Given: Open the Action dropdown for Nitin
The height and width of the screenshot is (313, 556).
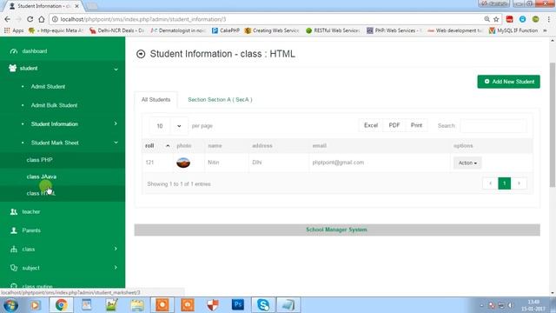Looking at the screenshot, I should coord(467,163).
